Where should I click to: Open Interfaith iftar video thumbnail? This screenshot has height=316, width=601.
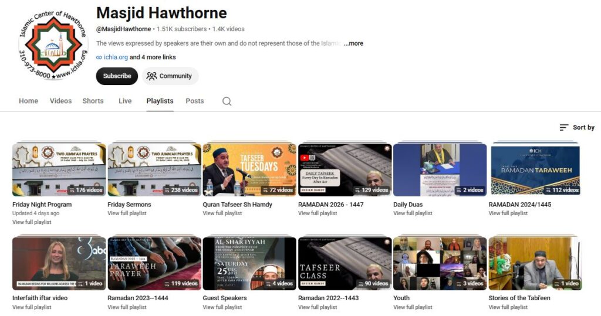pos(59,263)
